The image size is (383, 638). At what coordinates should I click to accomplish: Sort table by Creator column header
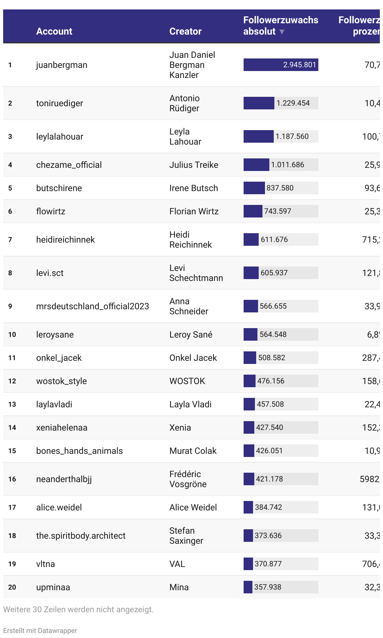(185, 31)
